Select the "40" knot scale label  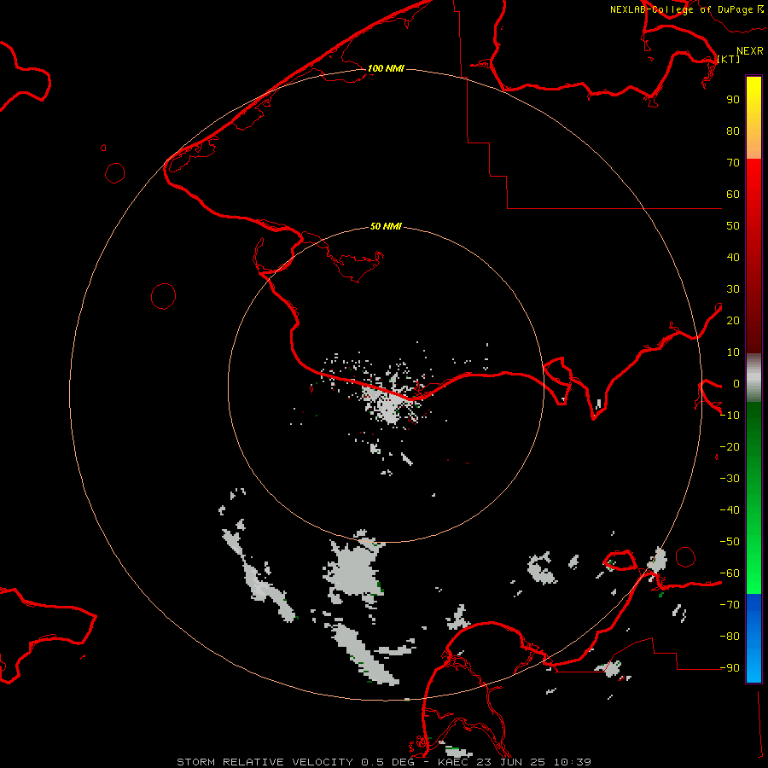(733, 258)
